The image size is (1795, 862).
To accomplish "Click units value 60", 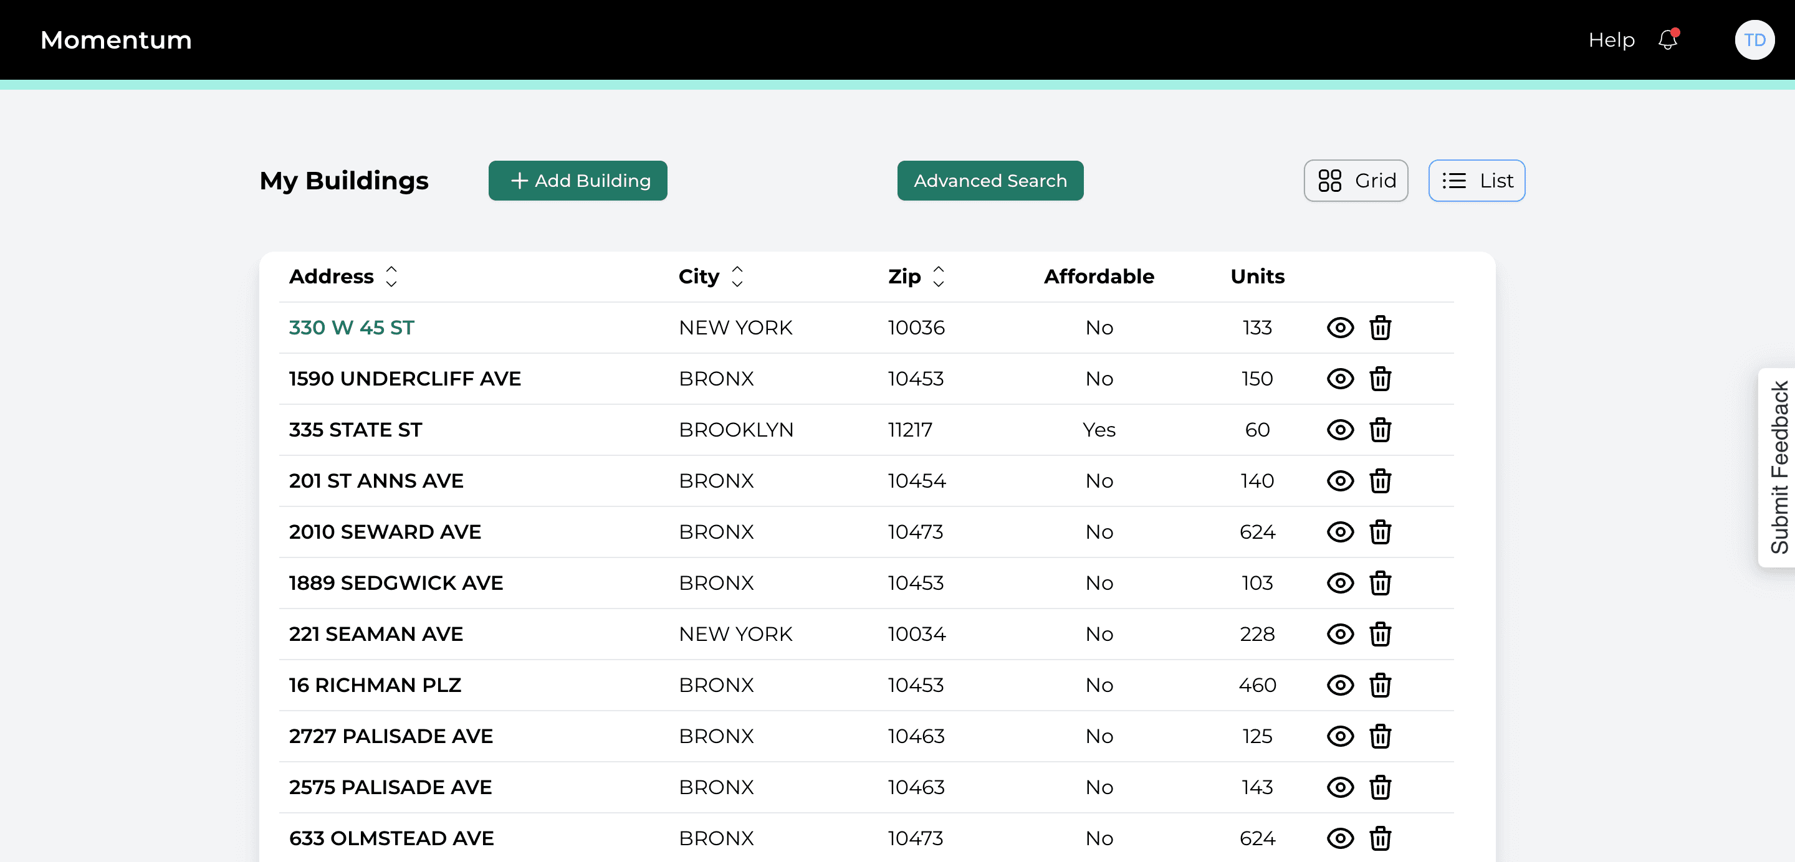I will (1257, 430).
